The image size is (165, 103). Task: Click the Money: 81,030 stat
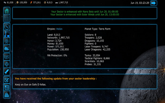pyautogui.click(x=55, y=44)
